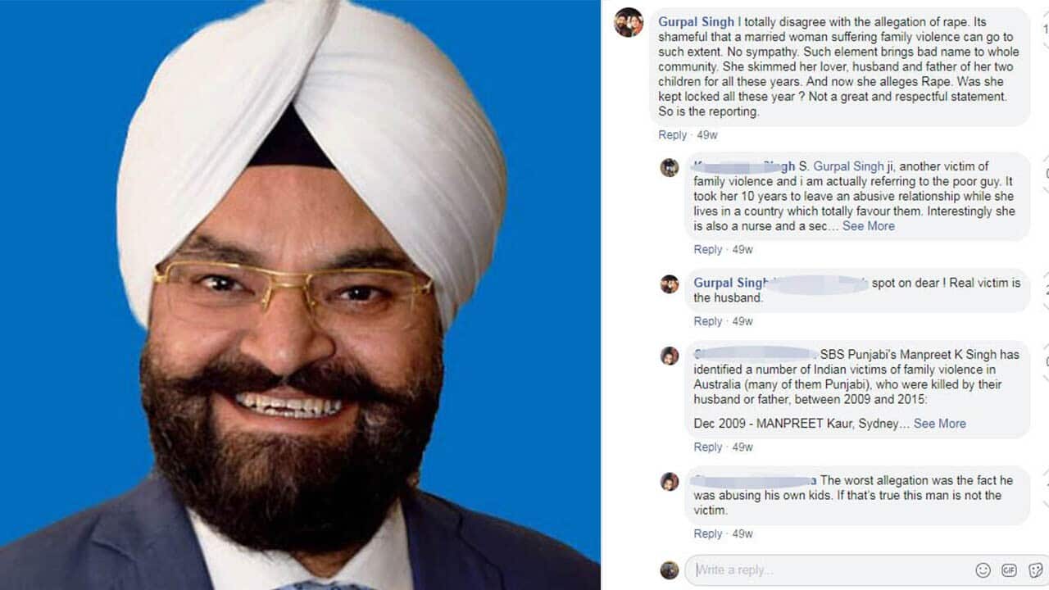Screen dimensions: 1049x590
Task: Insert a GIF using GIF icon
Action: [1009, 570]
